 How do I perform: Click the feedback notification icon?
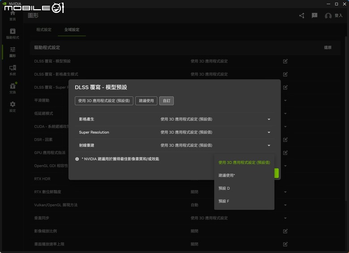point(315,15)
